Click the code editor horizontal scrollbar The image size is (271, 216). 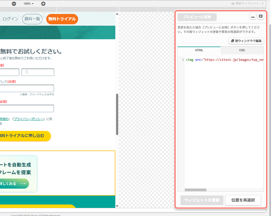[x=195, y=190]
